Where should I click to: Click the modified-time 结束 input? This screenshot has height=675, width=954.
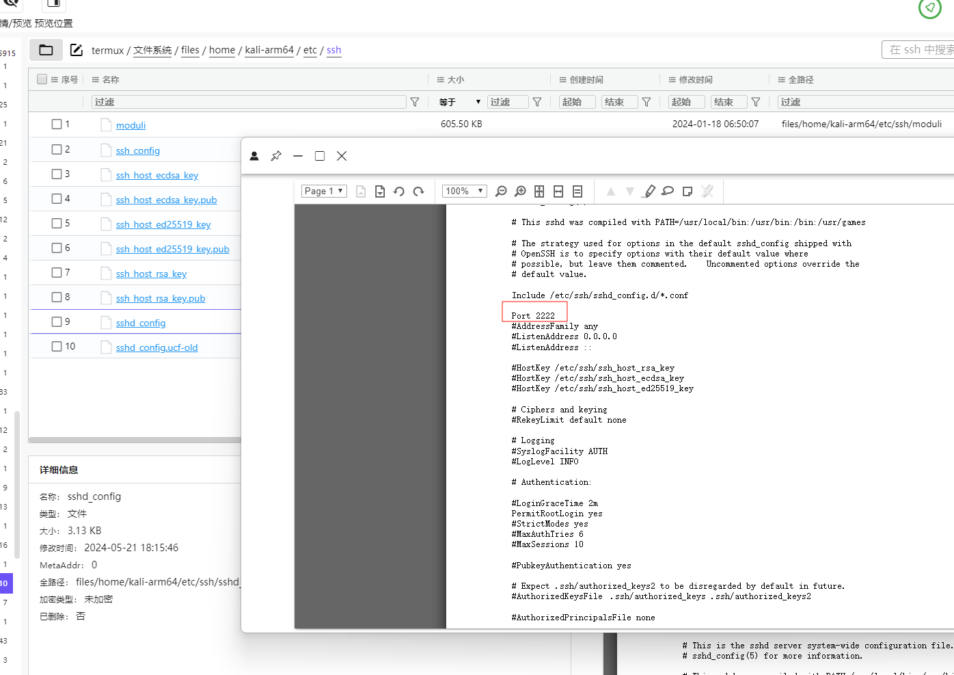click(x=728, y=102)
